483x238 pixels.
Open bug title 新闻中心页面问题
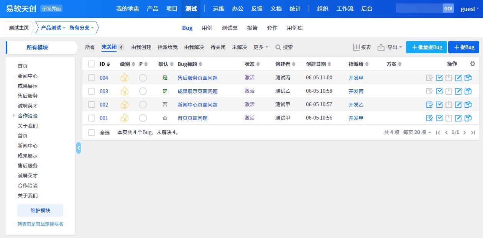coord(197,105)
